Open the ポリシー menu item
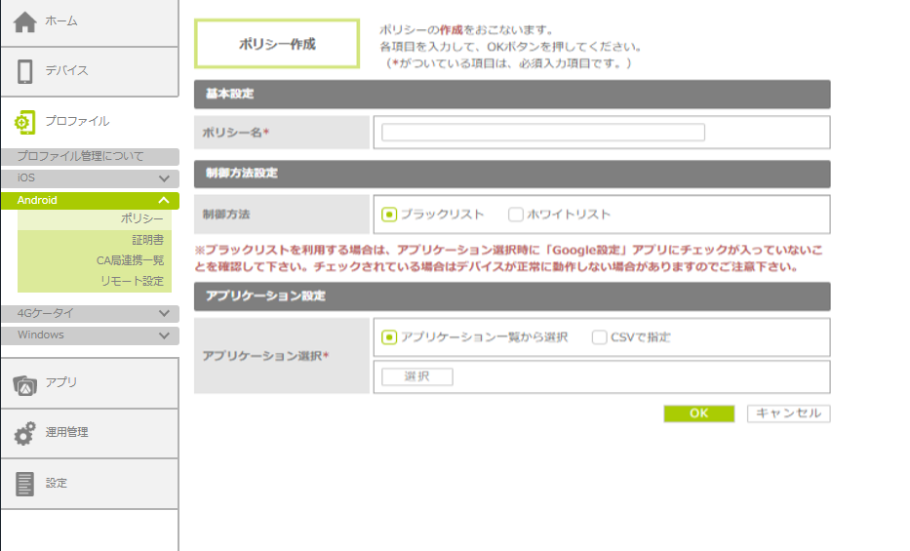This screenshot has width=910, height=551. pos(142,219)
